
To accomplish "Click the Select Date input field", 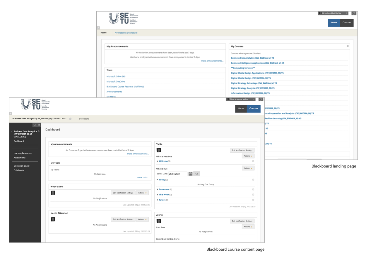I will click(178, 174).
